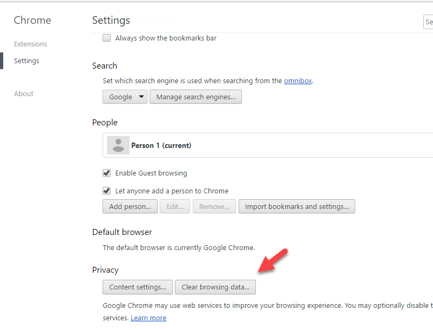The image size is (433, 330).
Task: Open the Google search engine dropdown
Action: [125, 97]
